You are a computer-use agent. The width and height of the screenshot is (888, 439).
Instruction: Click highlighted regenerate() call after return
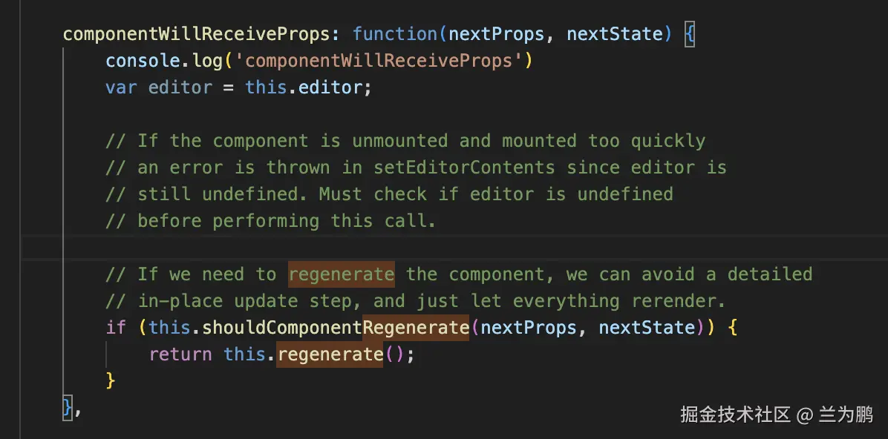pos(330,354)
